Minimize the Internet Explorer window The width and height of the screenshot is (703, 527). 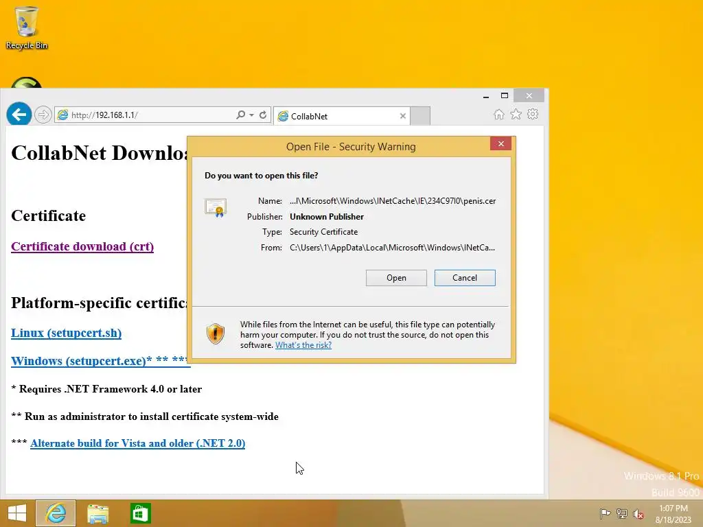pyautogui.click(x=486, y=96)
